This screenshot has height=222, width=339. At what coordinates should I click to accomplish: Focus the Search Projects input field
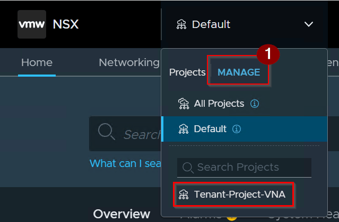click(x=245, y=168)
